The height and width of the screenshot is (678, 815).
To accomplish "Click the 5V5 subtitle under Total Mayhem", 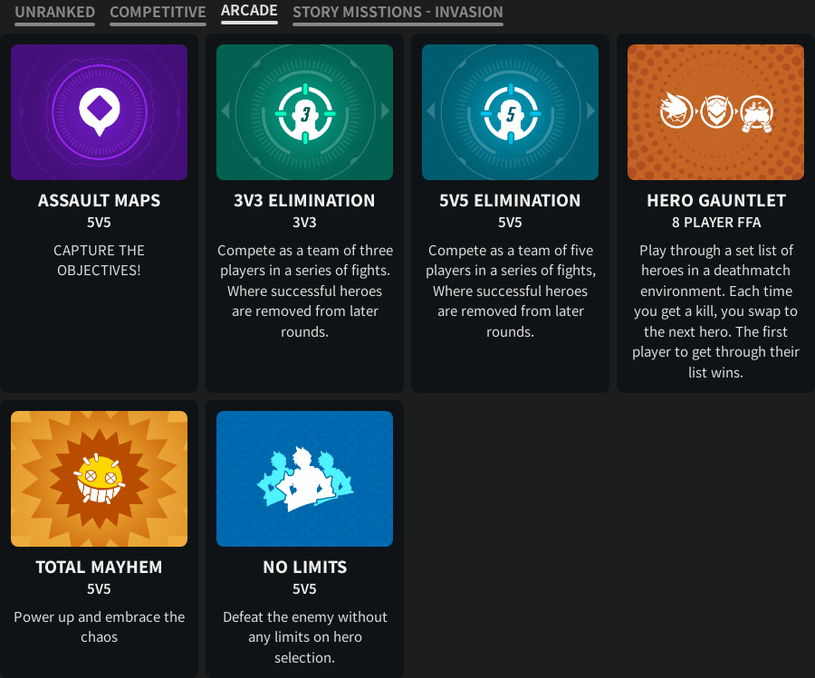I will point(99,588).
